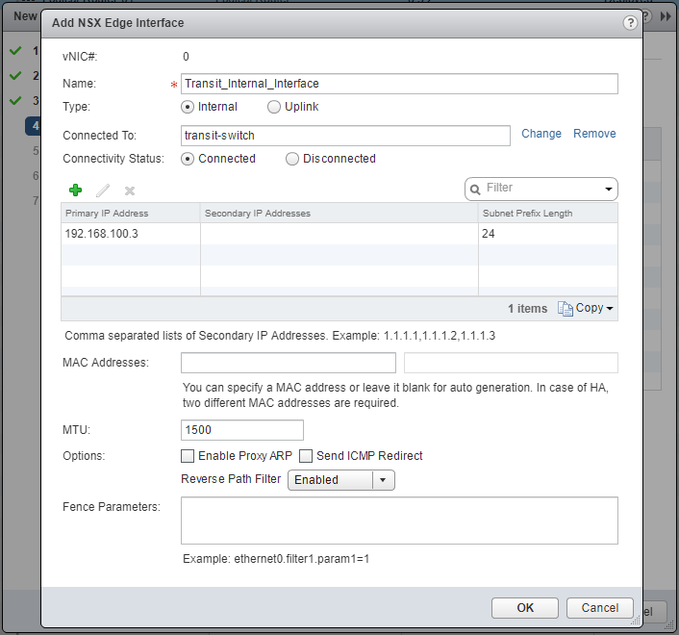Viewport: 679px width, 635px height.
Task: Enable the Proxy ARP checkbox
Action: (x=189, y=456)
